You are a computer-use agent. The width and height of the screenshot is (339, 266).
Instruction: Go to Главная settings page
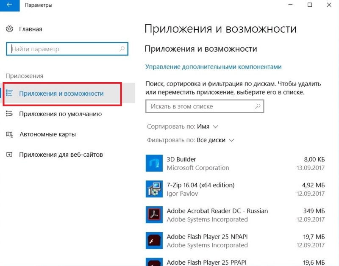(31, 29)
